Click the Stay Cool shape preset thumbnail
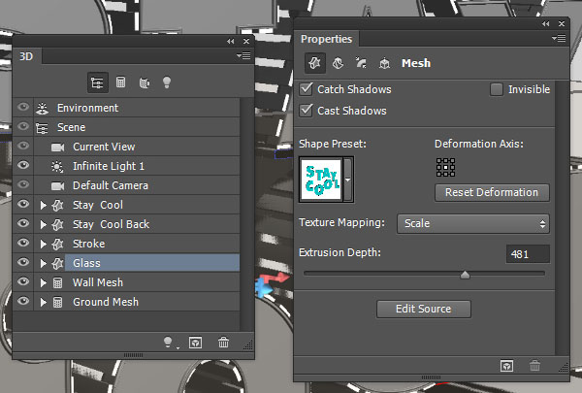 (321, 180)
